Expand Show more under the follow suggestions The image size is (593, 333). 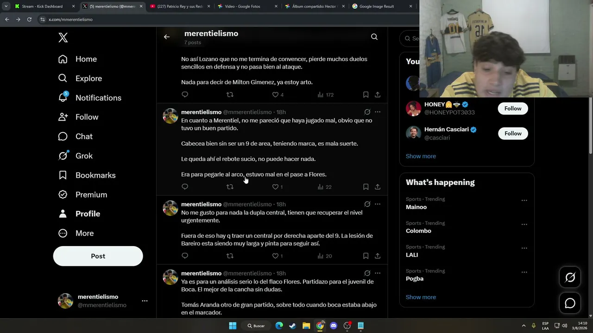pyautogui.click(x=421, y=156)
